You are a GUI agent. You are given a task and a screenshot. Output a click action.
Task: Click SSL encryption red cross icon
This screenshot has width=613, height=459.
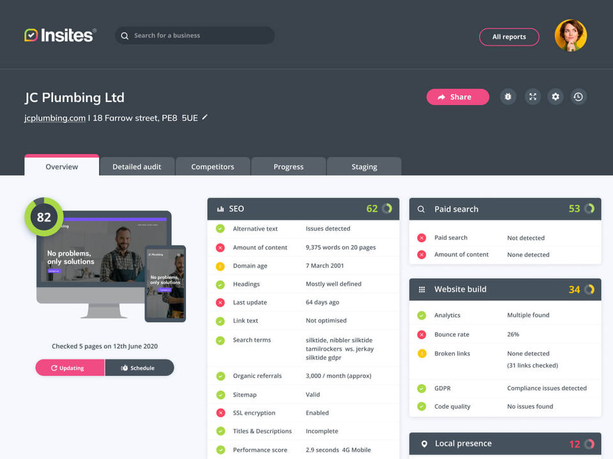point(220,413)
